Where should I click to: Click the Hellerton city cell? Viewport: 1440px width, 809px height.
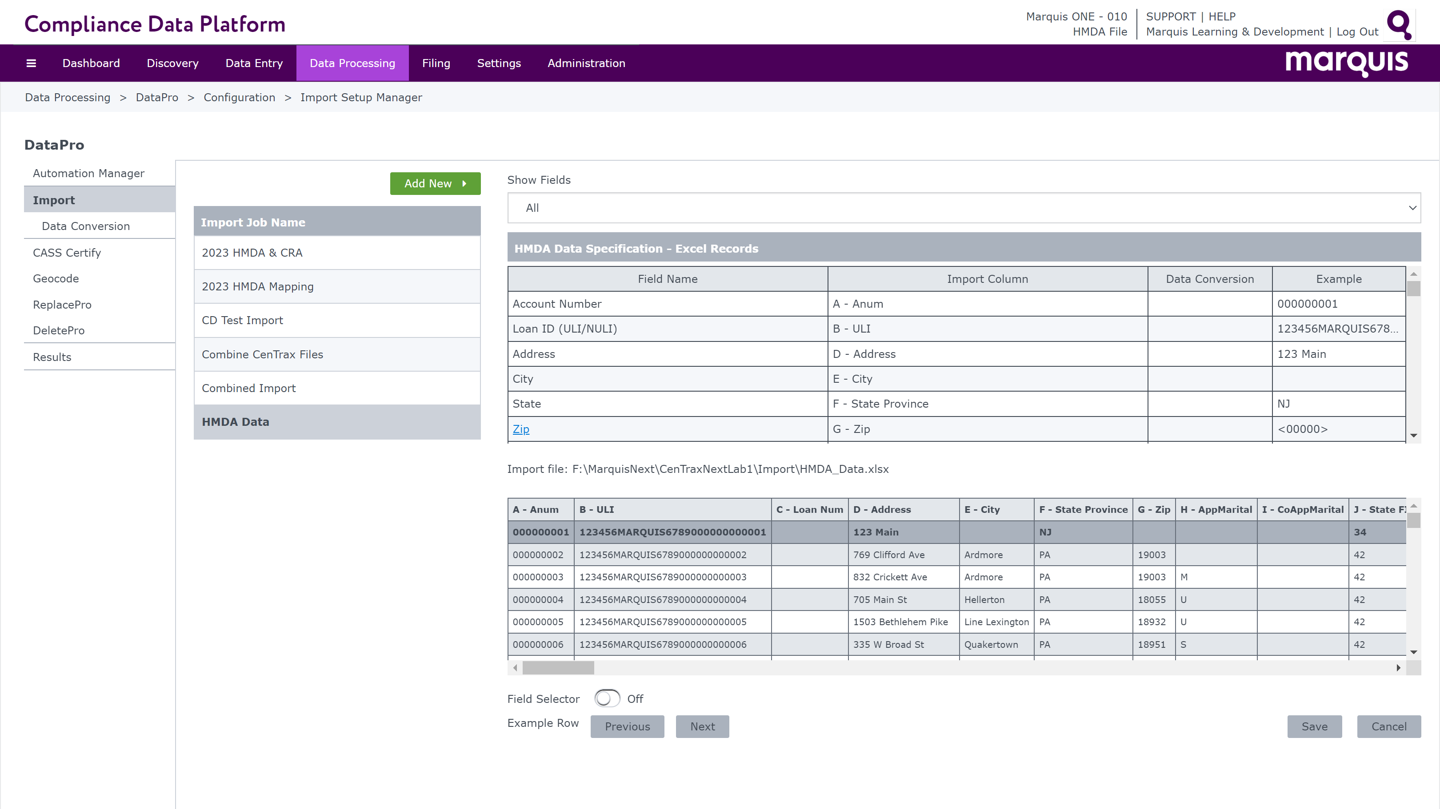coord(996,599)
